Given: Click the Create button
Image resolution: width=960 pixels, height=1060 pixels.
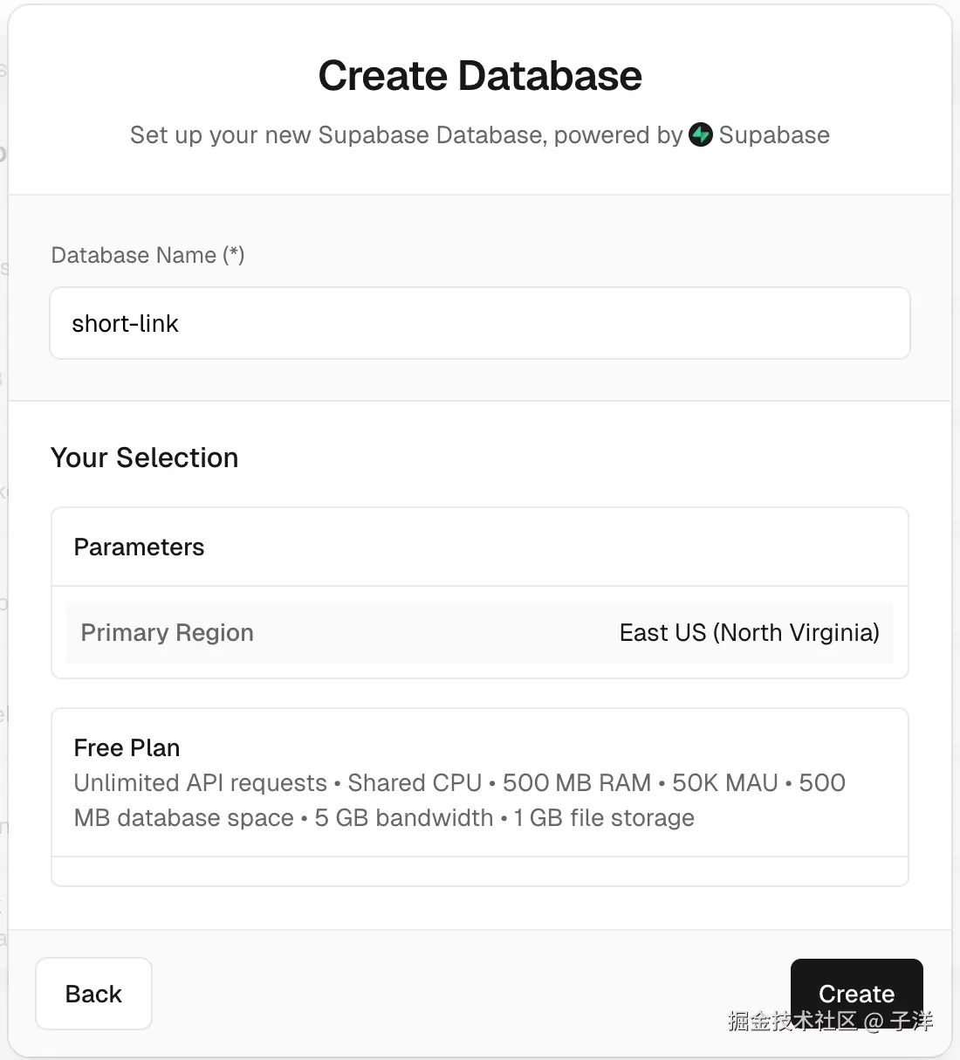Looking at the screenshot, I should click(x=856, y=987).
